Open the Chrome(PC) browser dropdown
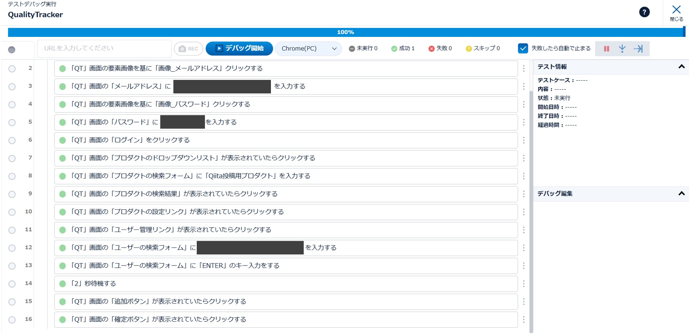689x336 pixels. (x=308, y=48)
